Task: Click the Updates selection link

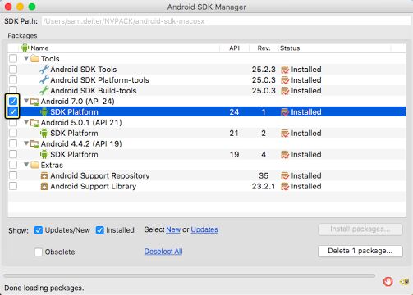Action: 204,229
